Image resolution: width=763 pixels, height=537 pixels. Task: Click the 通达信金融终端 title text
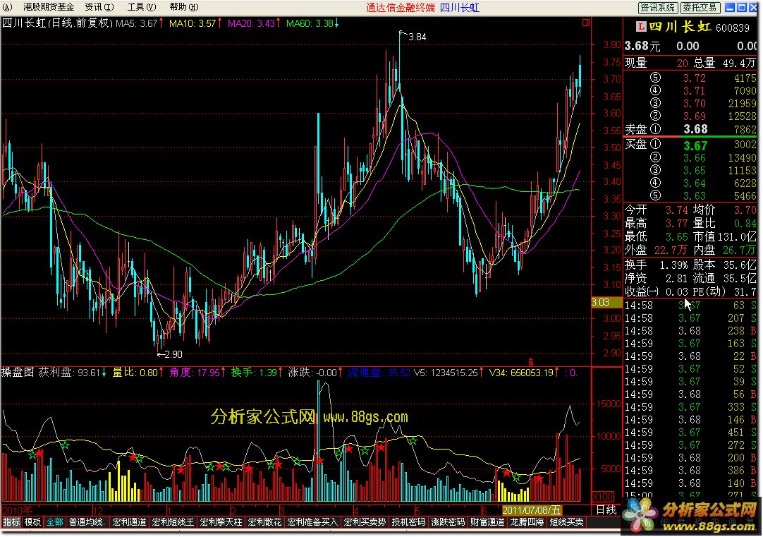point(401,7)
